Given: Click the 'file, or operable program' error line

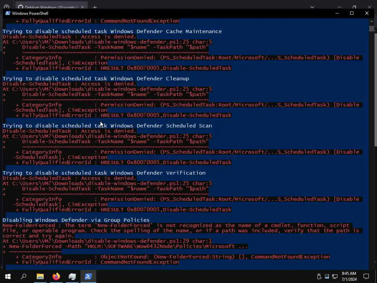Looking at the screenshot, I should coord(181,231).
